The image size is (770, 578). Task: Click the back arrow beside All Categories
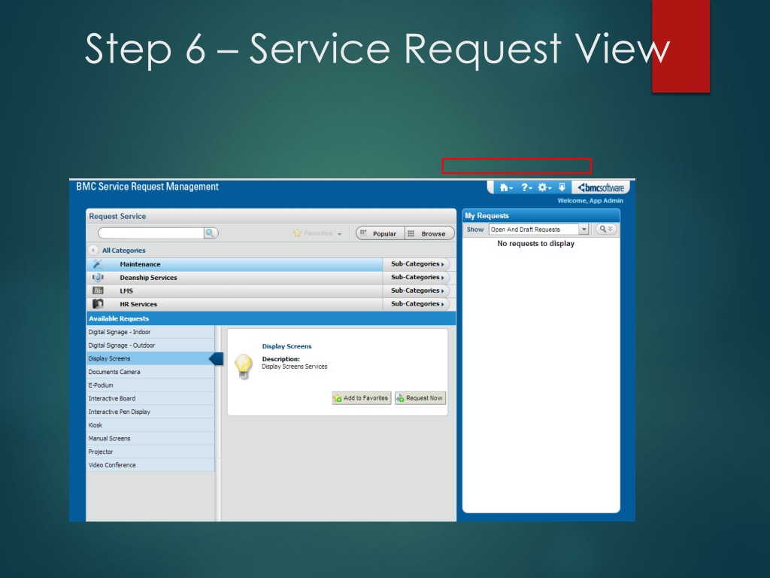click(x=92, y=250)
